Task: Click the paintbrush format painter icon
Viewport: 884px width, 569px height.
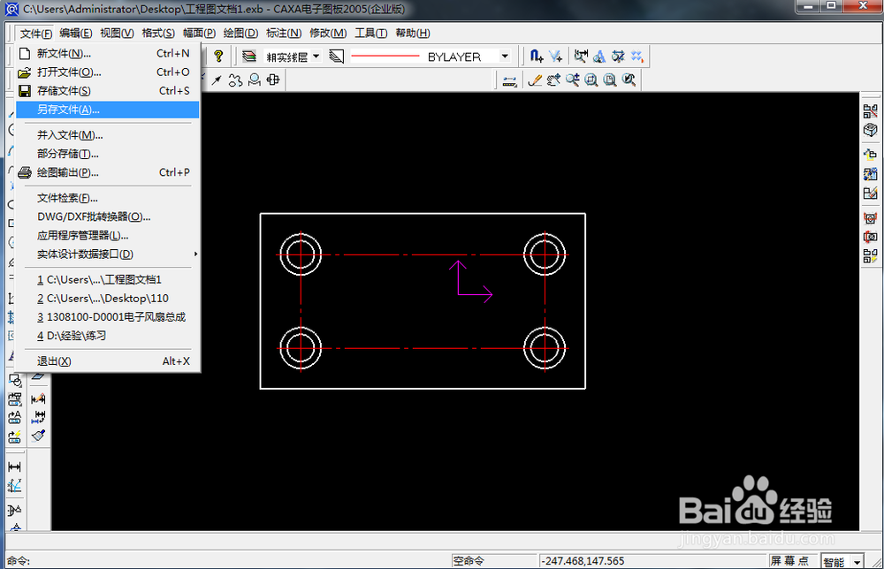Action: tap(38, 436)
